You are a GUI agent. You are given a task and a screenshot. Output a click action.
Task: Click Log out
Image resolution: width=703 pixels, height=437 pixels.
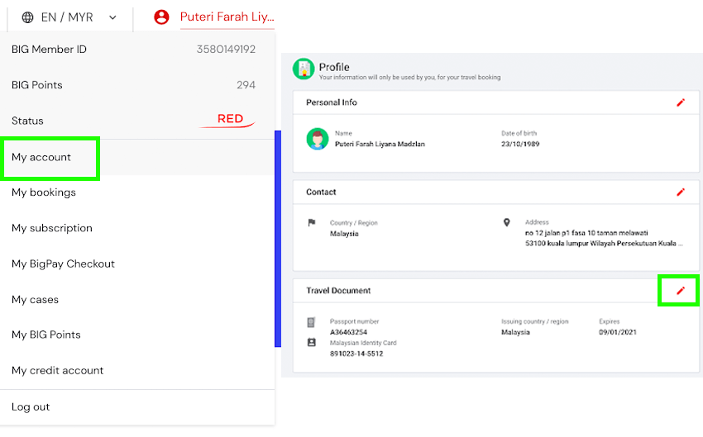[31, 406]
